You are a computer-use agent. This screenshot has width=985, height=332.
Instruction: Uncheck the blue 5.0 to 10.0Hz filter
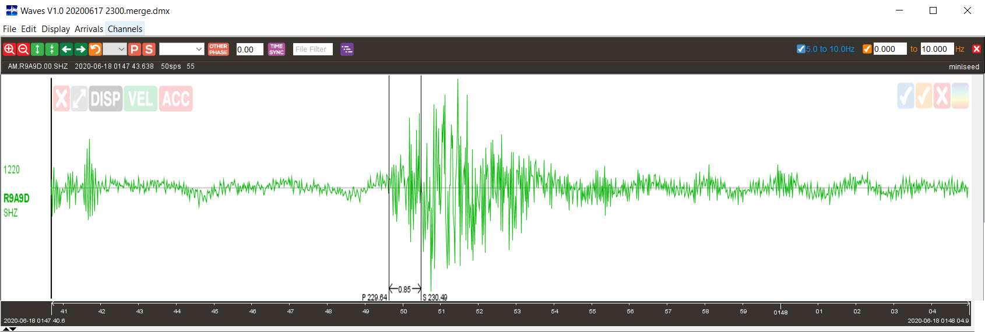click(801, 49)
